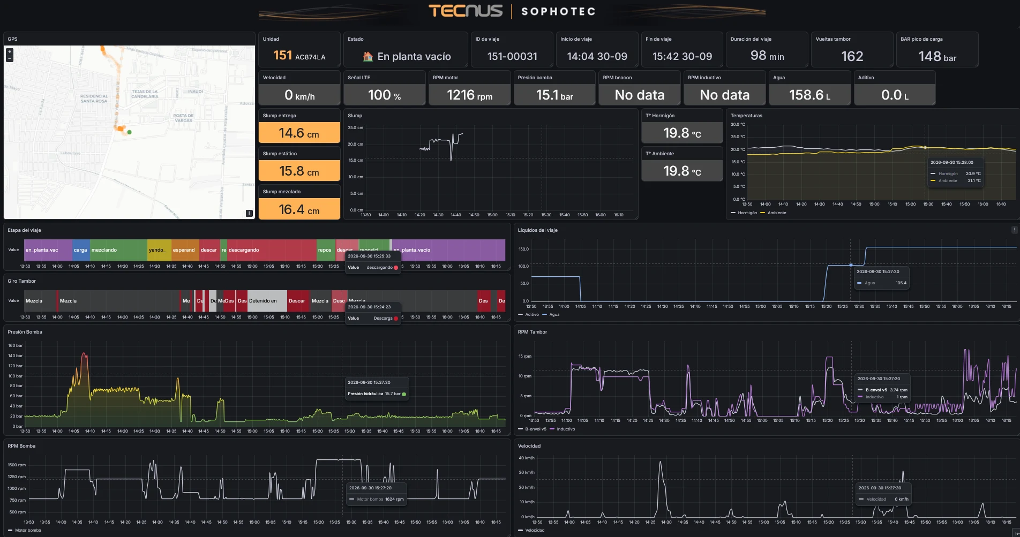This screenshot has width=1020, height=537.
Task: Toggle Aditivo series in Líquidos legend
Action: point(529,314)
